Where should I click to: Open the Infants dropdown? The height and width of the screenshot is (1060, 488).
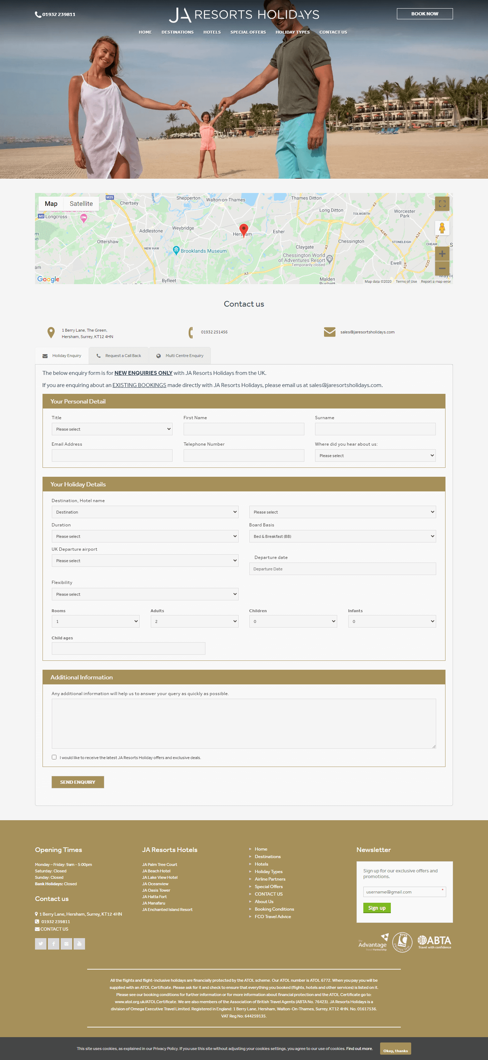pos(392,621)
